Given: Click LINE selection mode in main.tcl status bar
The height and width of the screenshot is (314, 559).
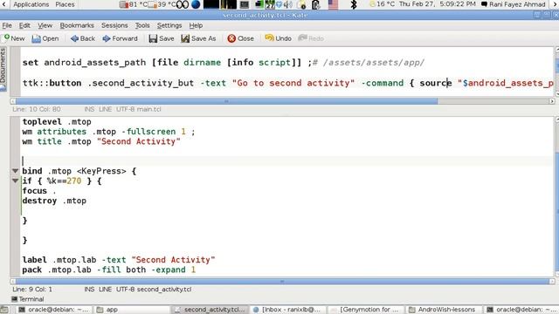Looking at the screenshot, I should (105, 109).
